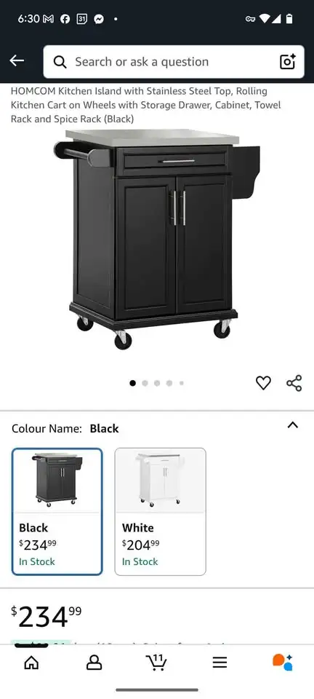Jump to second product image dot

click(145, 383)
